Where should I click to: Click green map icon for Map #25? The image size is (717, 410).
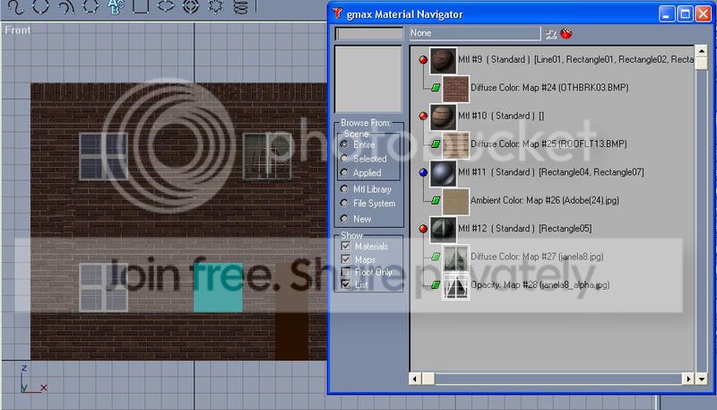pos(436,144)
